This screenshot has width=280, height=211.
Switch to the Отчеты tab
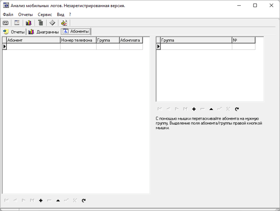tap(14, 32)
